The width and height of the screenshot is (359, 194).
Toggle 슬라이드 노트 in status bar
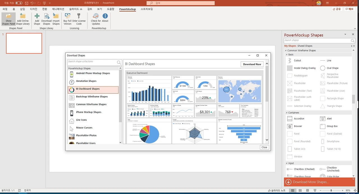(x=276, y=190)
